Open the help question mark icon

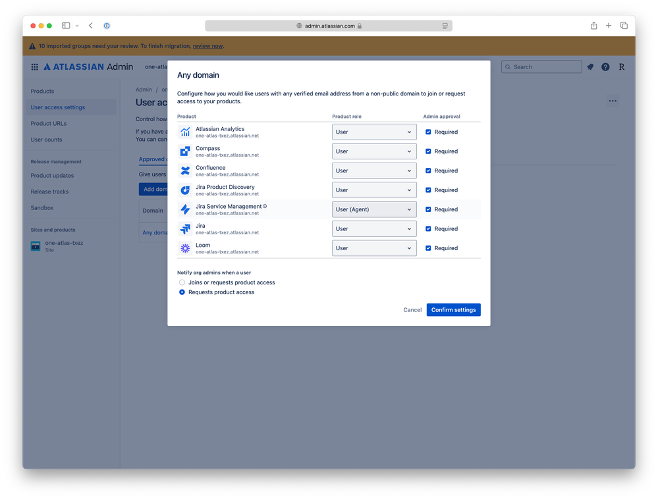pyautogui.click(x=605, y=67)
